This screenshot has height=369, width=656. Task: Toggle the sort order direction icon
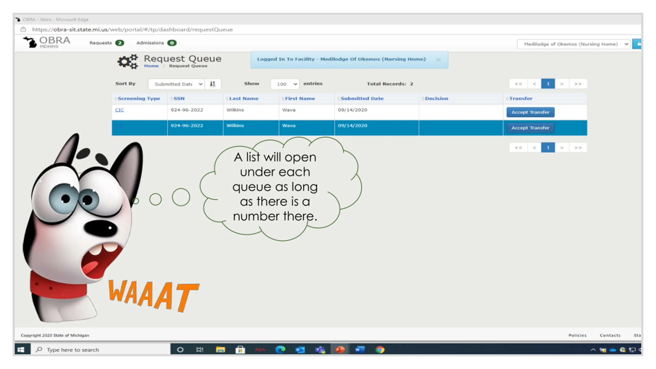click(212, 84)
